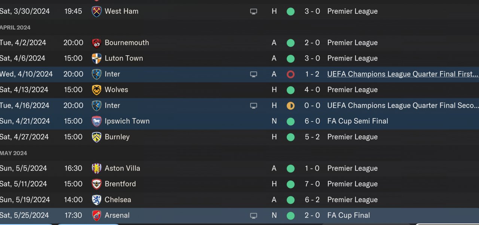This screenshot has height=225, width=479.
Task: Click the Luton Town club badge
Action: click(97, 59)
